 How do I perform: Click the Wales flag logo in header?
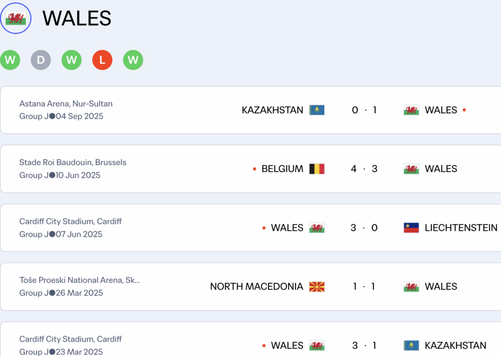tap(16, 18)
